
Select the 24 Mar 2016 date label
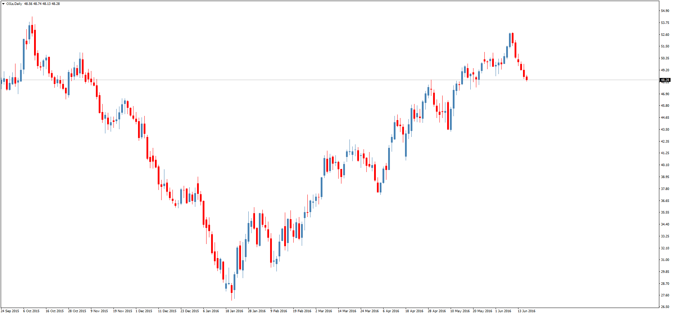(370, 311)
